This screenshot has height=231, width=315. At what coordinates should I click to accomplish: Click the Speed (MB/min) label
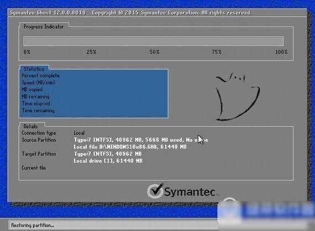coord(39,83)
